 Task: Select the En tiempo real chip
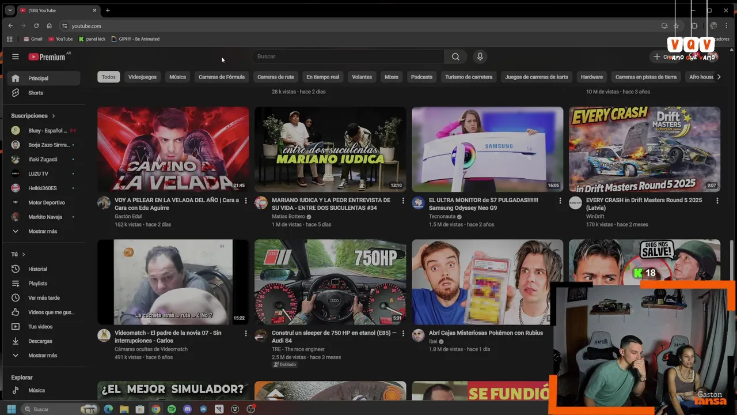(x=322, y=77)
